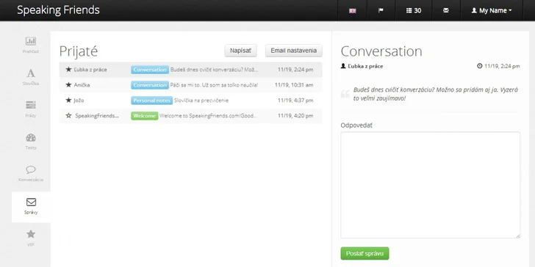
Task: Click sender name Jožo in list
Action: pos(79,100)
